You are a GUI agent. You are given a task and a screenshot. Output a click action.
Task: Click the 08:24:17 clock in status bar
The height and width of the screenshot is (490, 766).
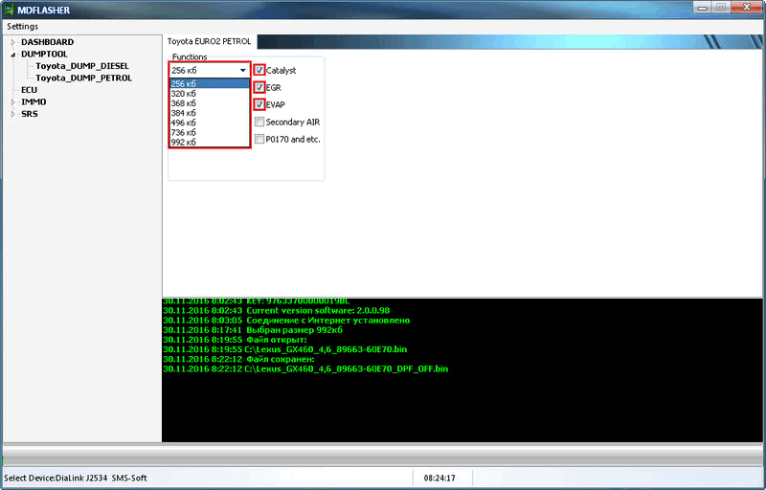[439, 479]
